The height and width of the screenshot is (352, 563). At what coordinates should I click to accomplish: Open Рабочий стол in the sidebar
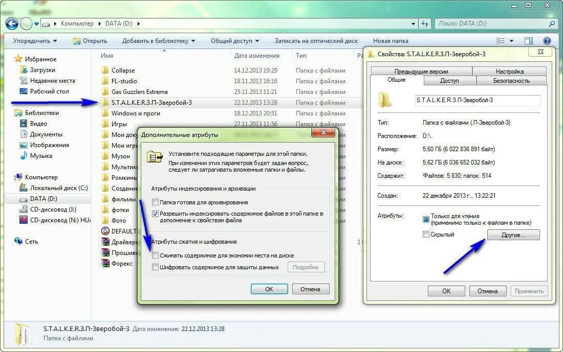pyautogui.click(x=49, y=91)
